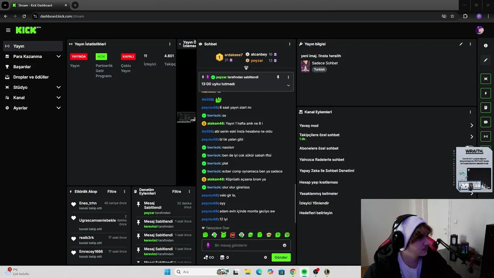
Task: Expand the pinned message with the chevron
Action: [x=288, y=85]
